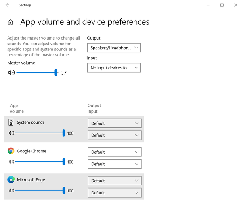This screenshot has width=243, height=200.
Task: Click the Google Chrome app icon
Action: 11,151
